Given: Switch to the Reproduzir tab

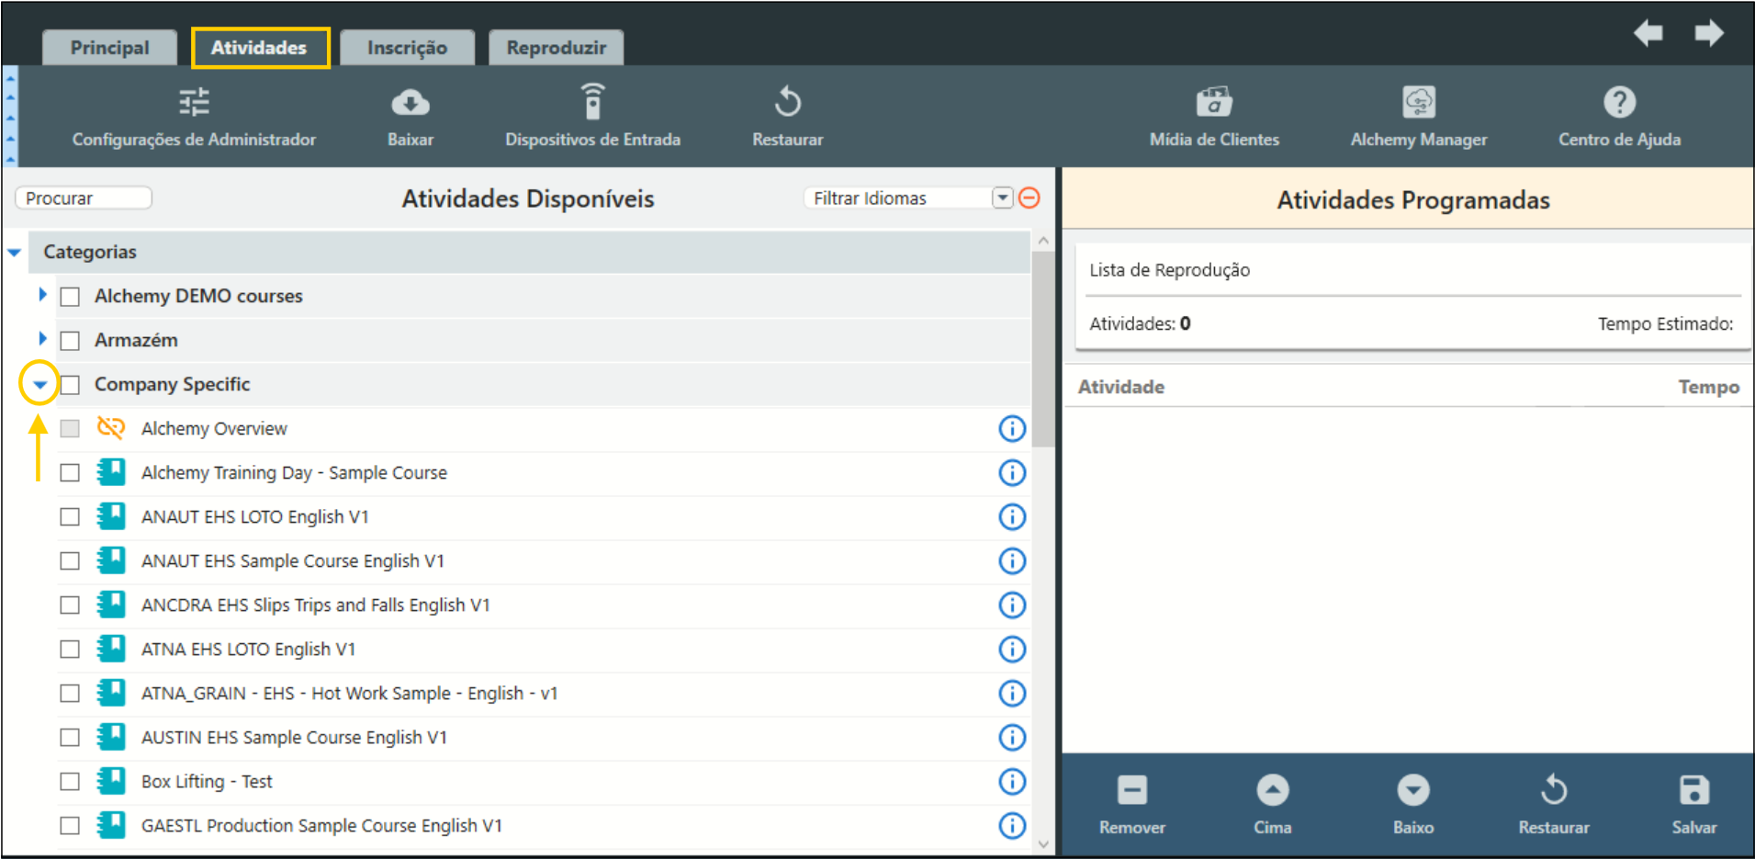Looking at the screenshot, I should [556, 48].
